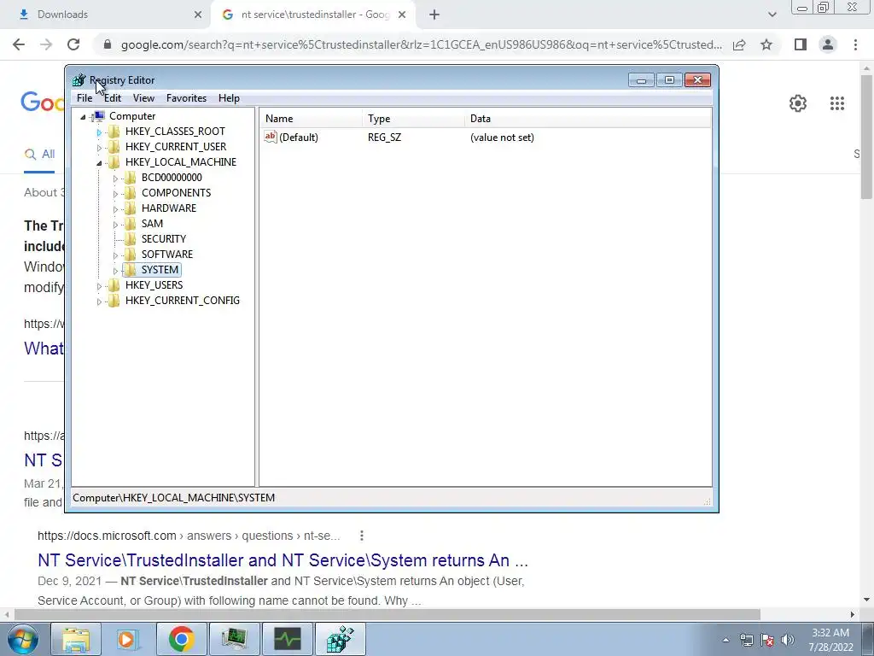Open the Windows Start orb
The width and height of the screenshot is (874, 656).
pos(21,639)
